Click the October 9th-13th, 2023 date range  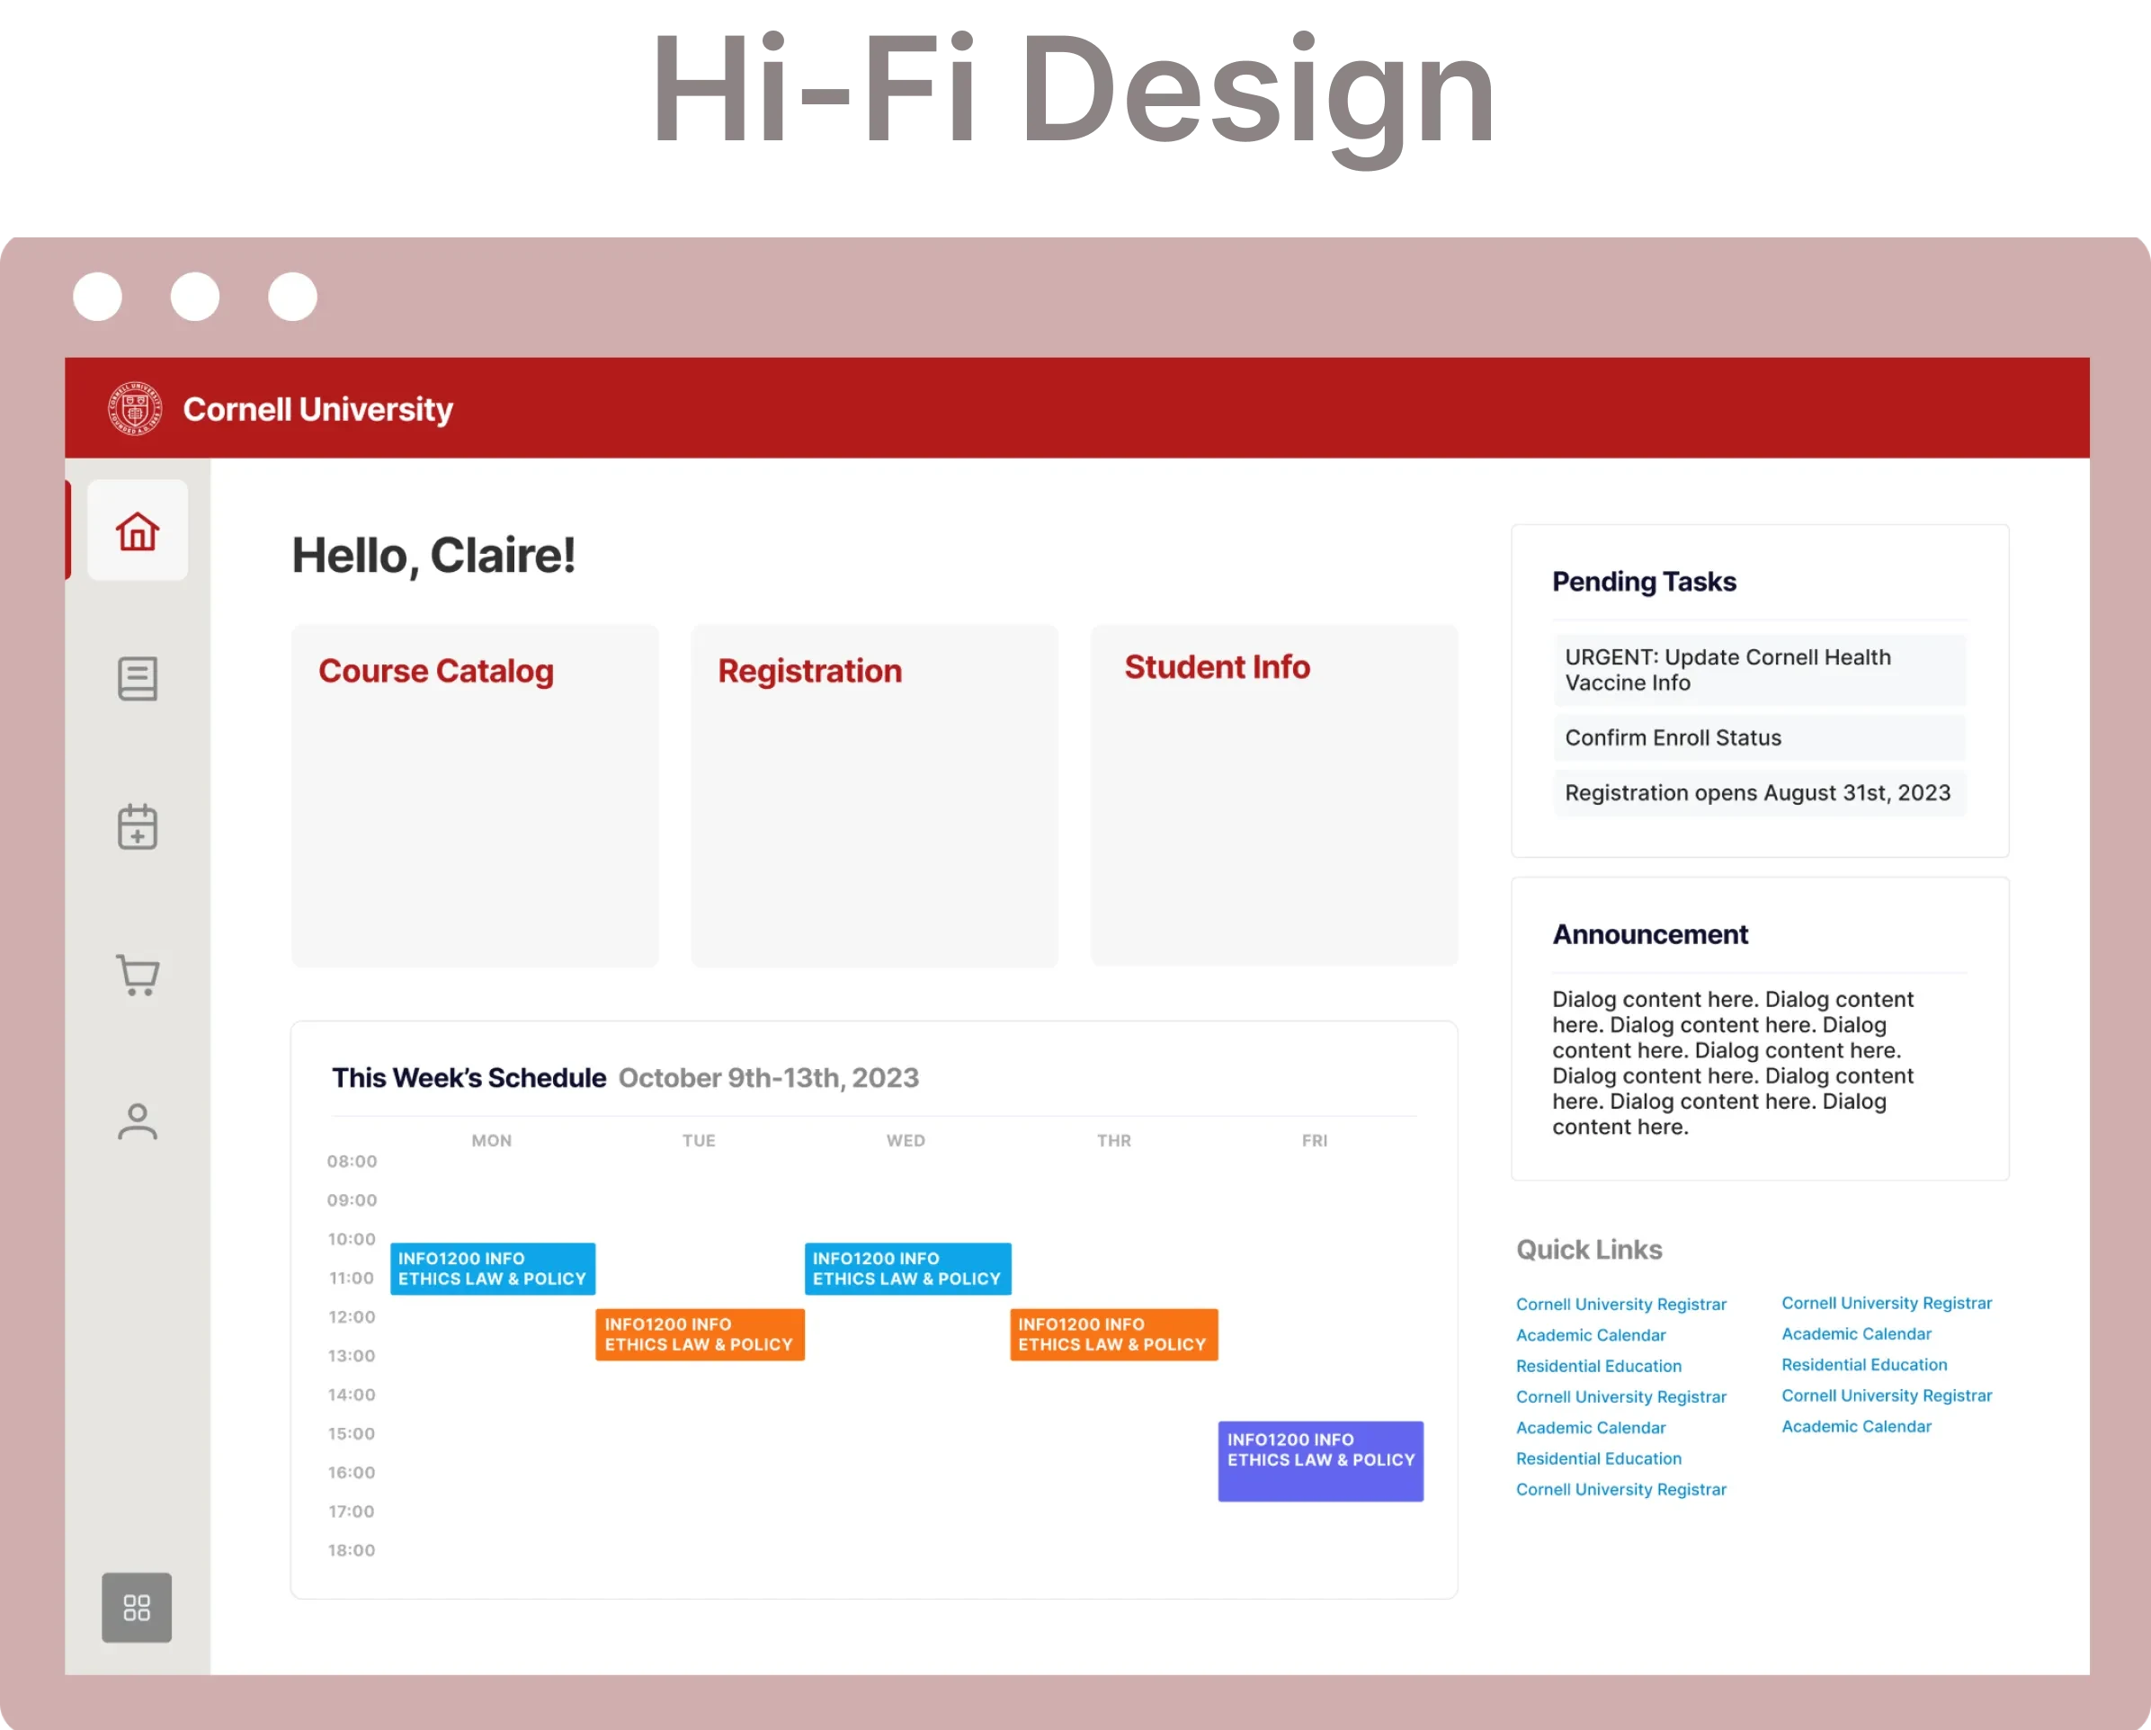pyautogui.click(x=769, y=1077)
